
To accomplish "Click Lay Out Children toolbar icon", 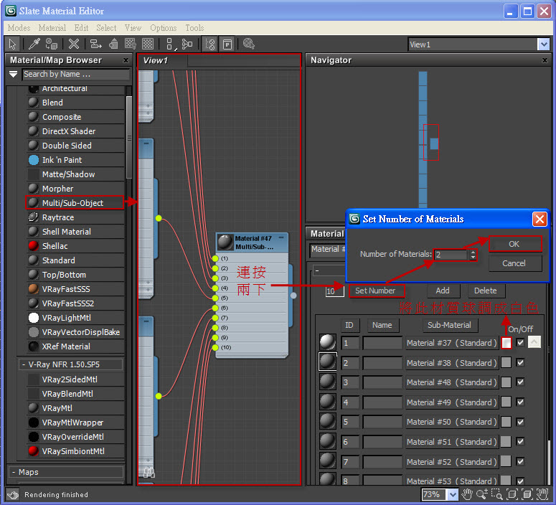I will coord(187,44).
